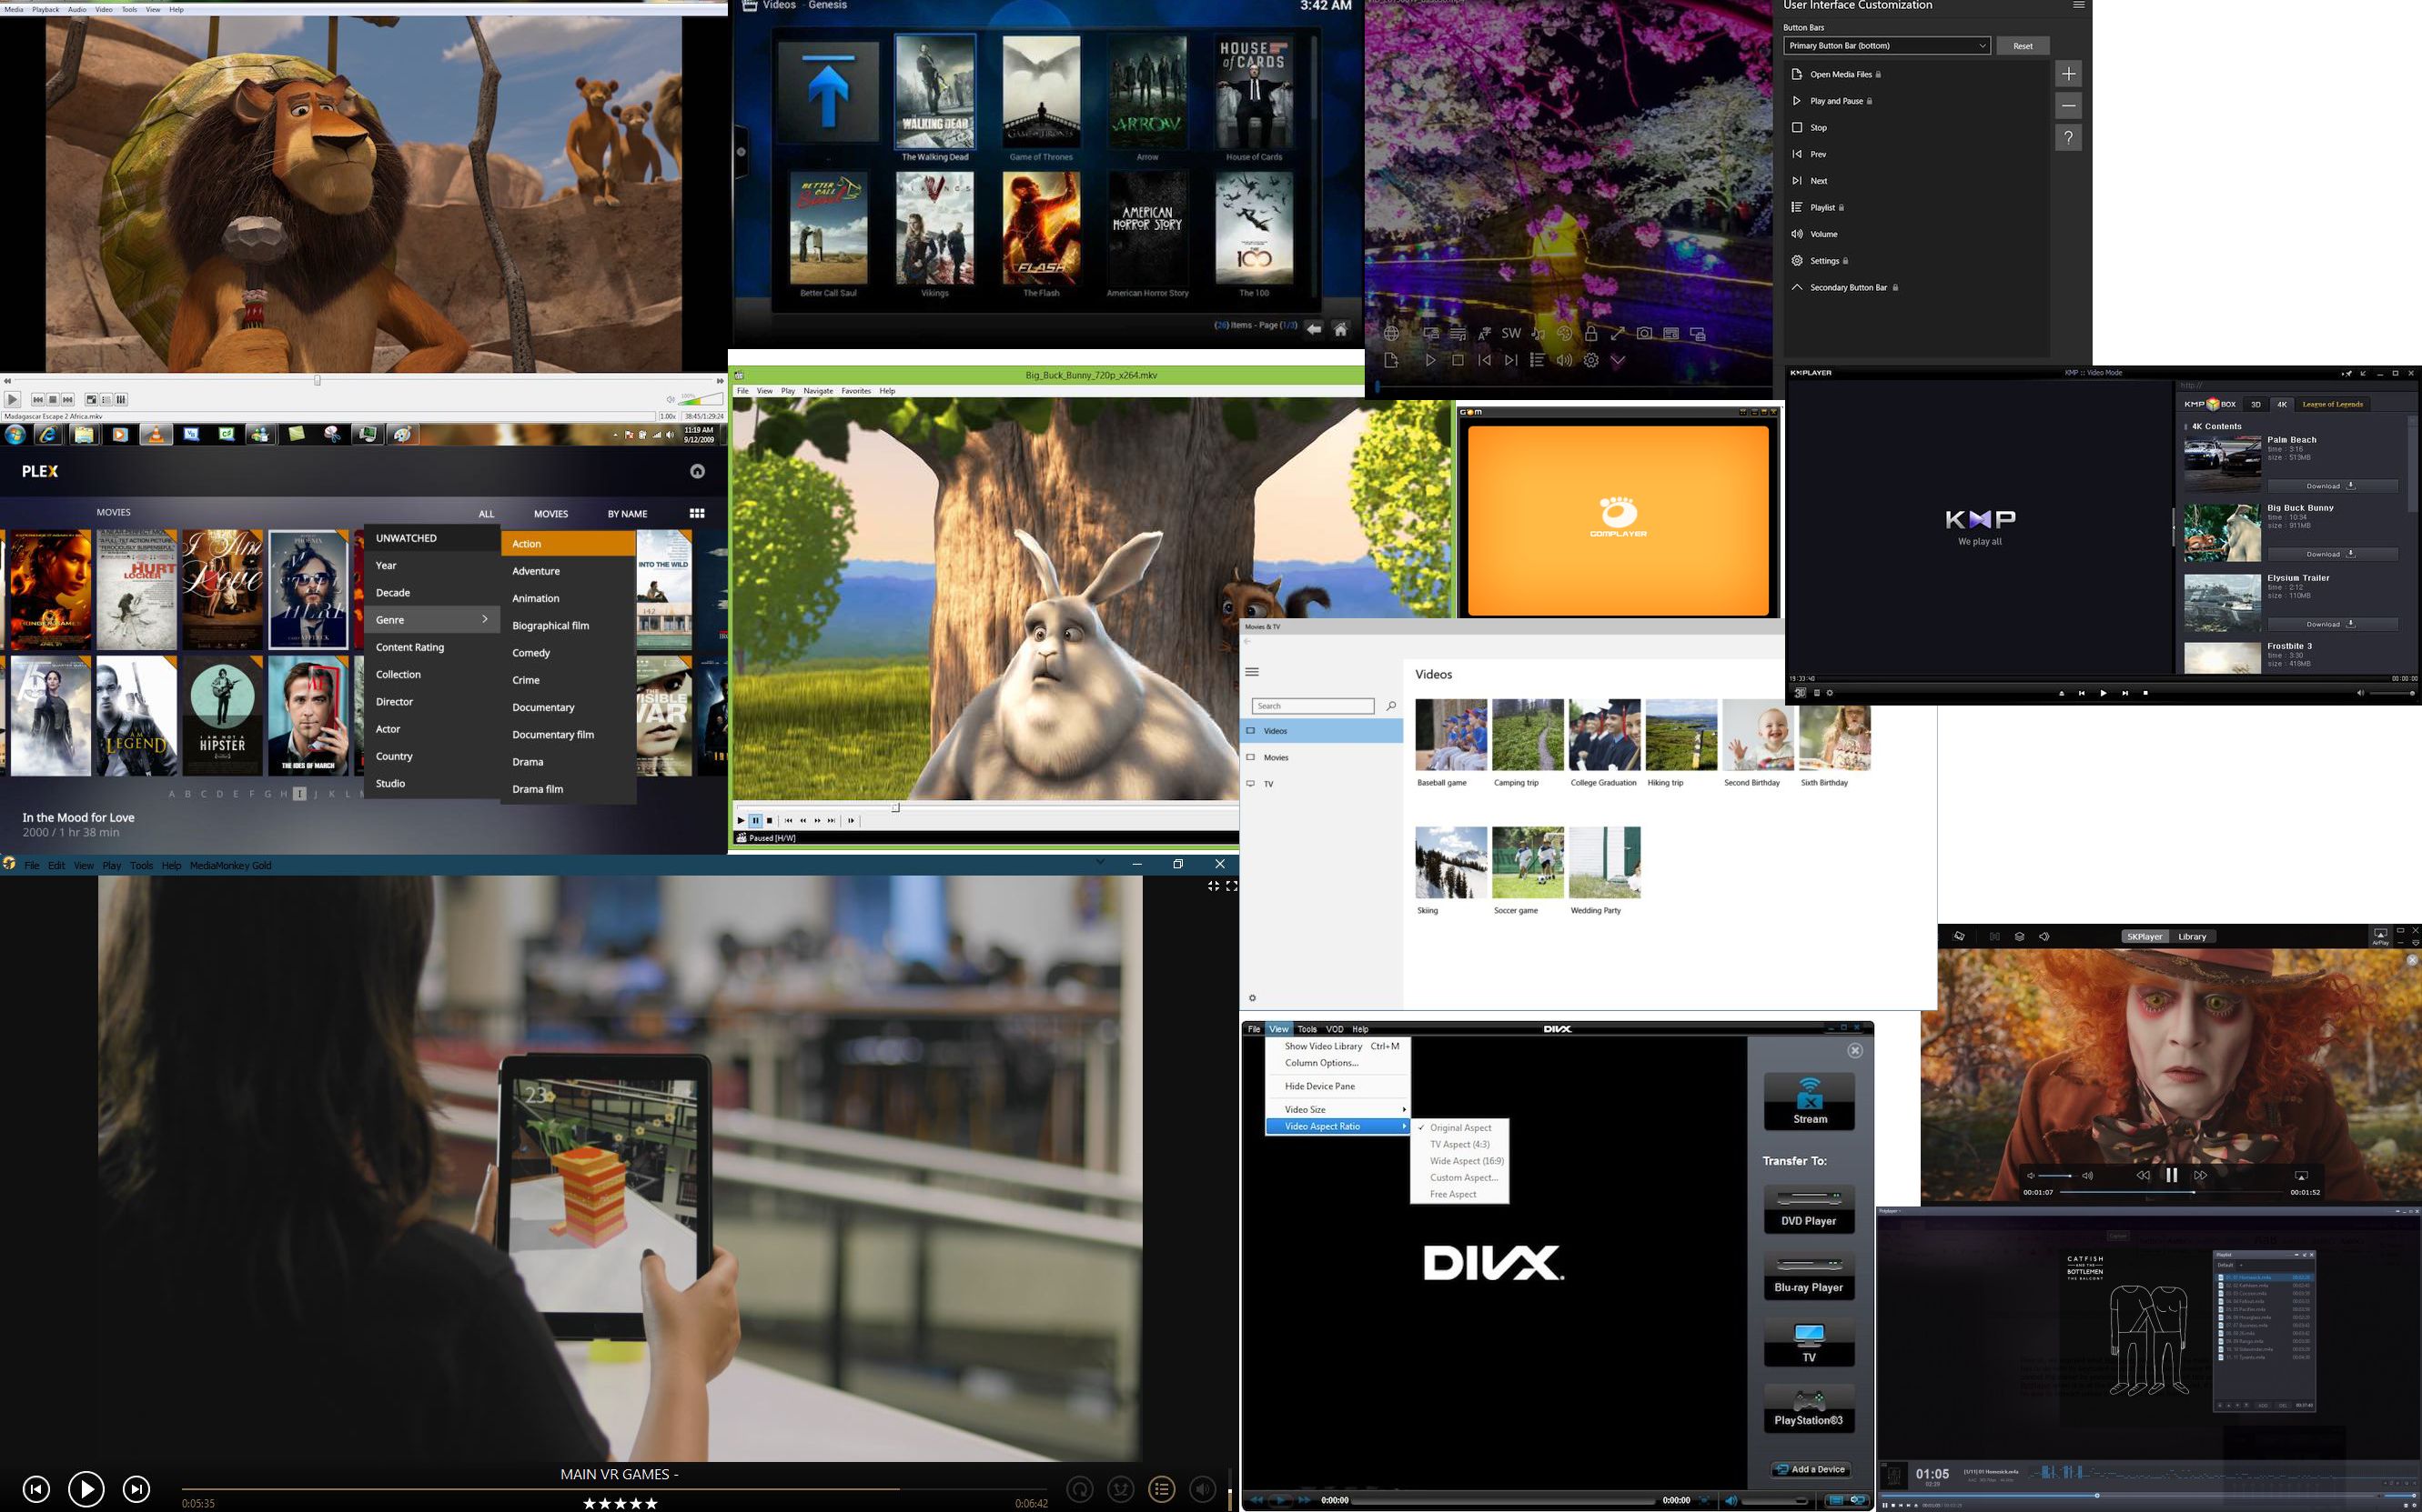This screenshot has width=2422, height=1512.
Task: Download Big Buck Bunny in KMPlayer
Action: [2332, 554]
